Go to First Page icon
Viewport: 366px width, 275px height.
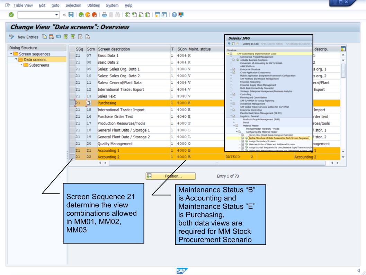[128, 15]
